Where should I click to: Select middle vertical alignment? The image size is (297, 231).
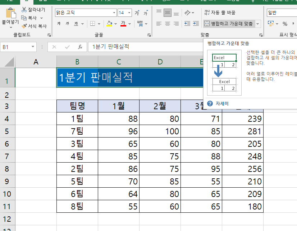(168, 13)
